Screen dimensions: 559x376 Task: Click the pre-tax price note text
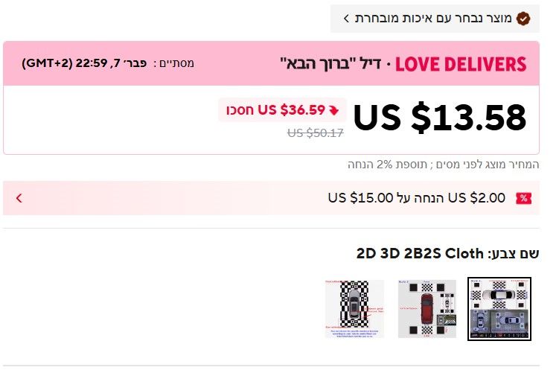(444, 165)
